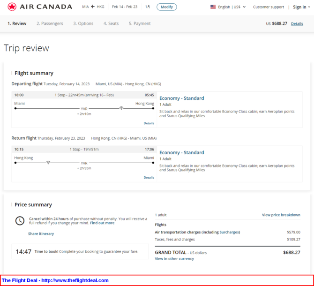Open Customer support

coord(269,7)
